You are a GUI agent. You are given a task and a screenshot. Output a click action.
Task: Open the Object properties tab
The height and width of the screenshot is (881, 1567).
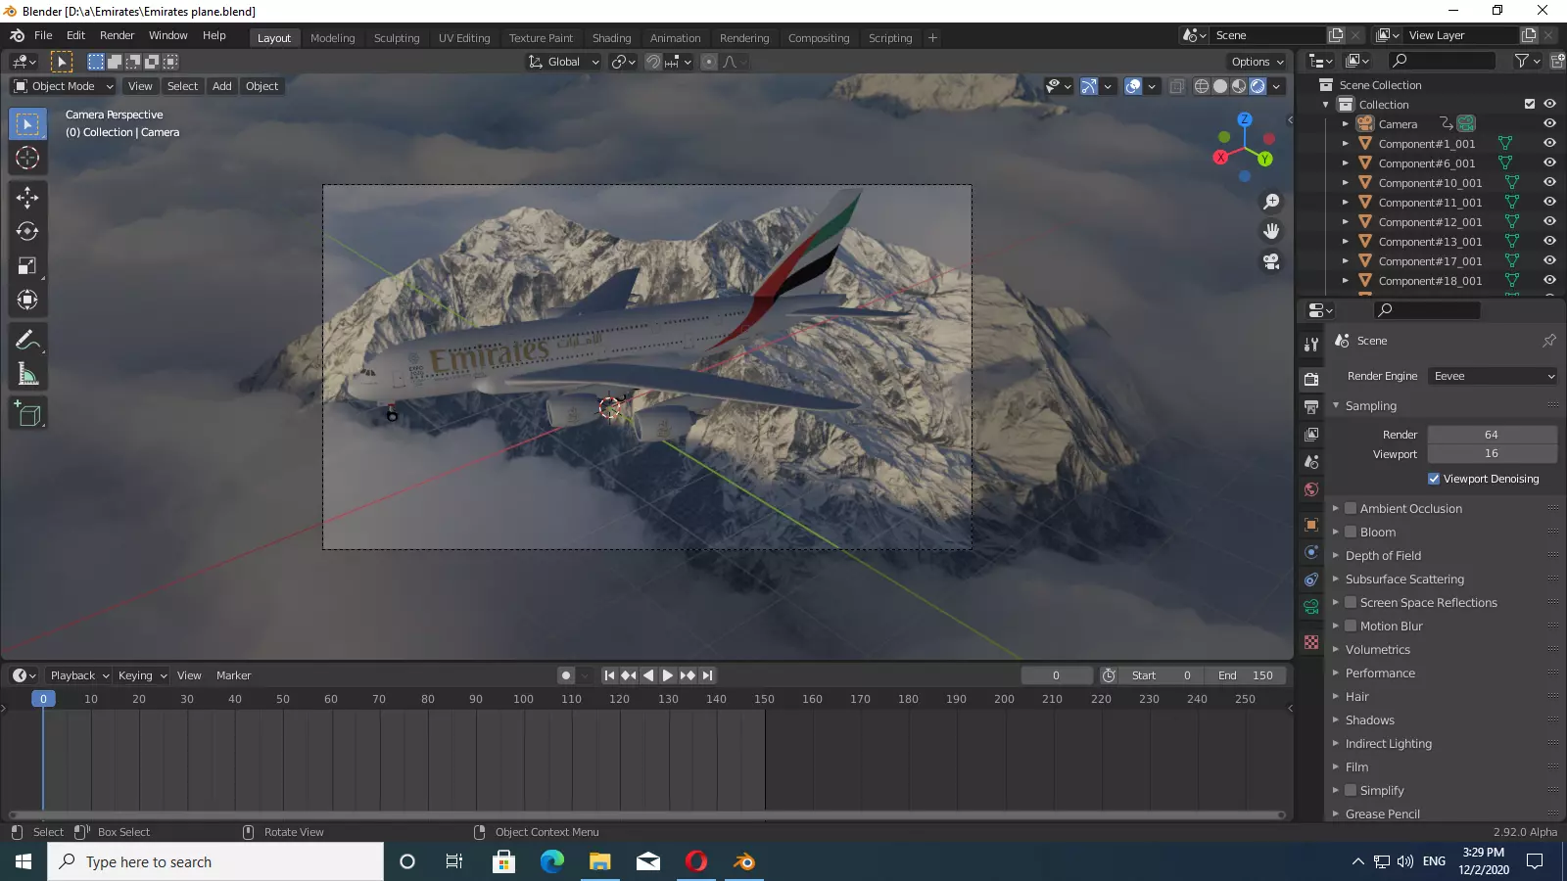point(1311,525)
